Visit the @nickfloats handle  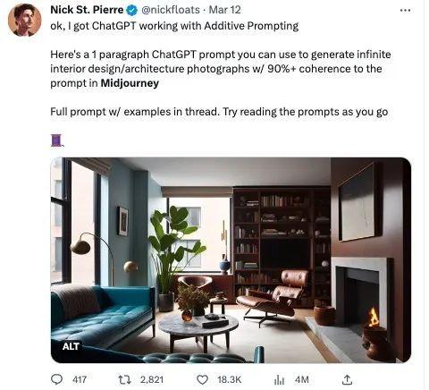(170, 10)
